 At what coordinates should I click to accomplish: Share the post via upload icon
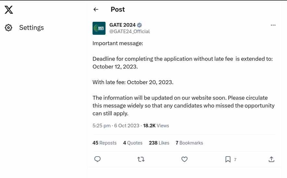(x=271, y=159)
